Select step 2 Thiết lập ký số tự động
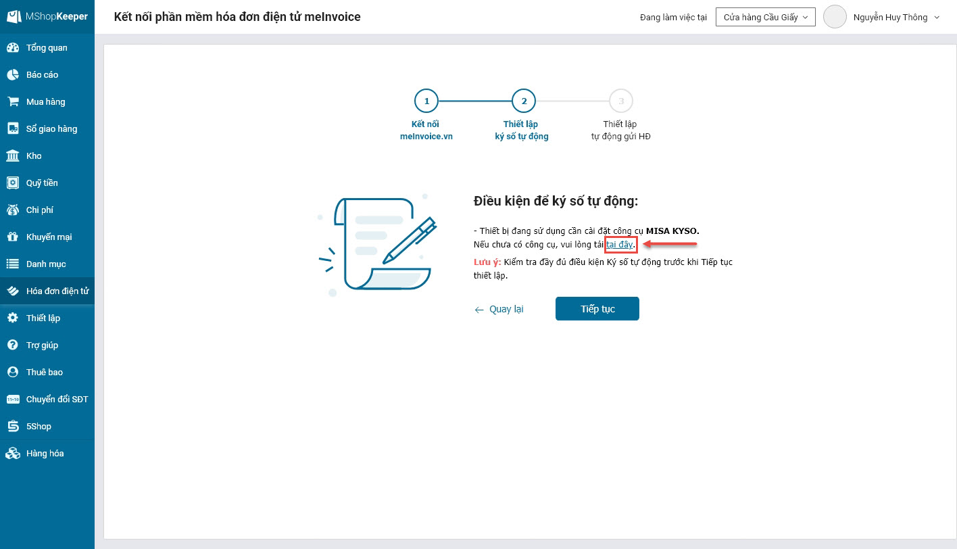The image size is (957, 549). 522,116
